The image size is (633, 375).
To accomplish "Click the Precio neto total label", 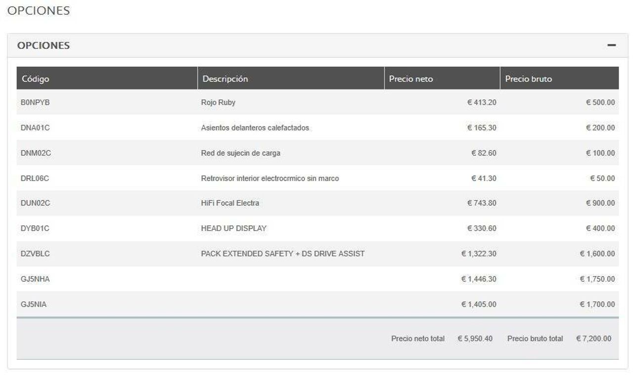I will point(417,339).
